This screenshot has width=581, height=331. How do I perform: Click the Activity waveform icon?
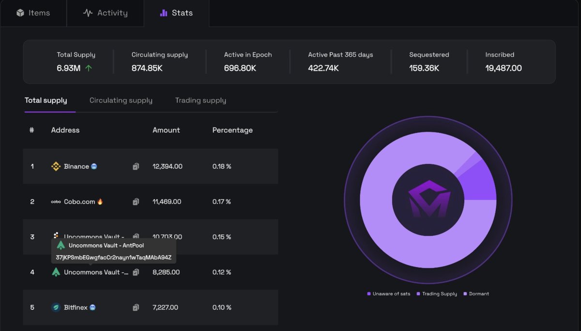(88, 13)
